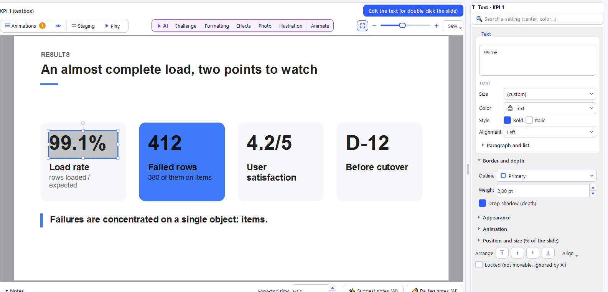Open the font Size dropdown
The height and width of the screenshot is (292, 608).
550,94
